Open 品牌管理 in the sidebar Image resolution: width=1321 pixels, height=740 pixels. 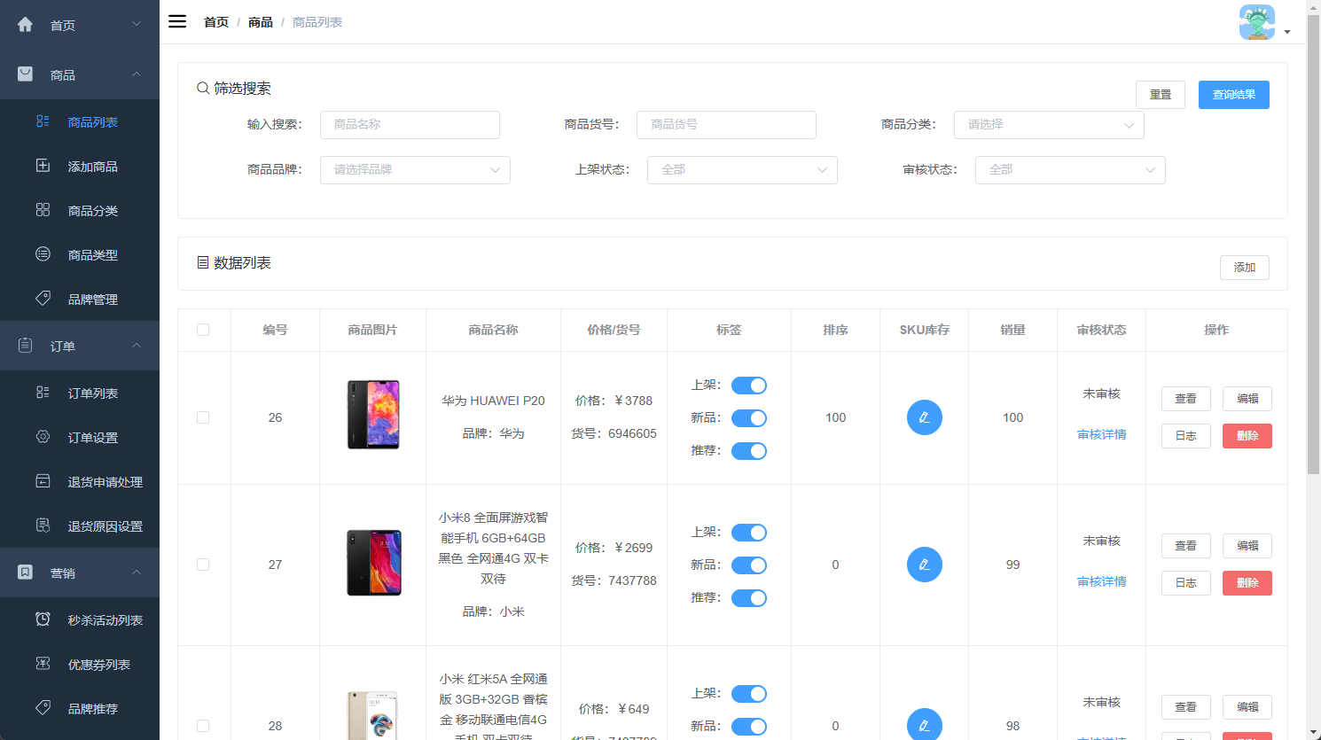coord(92,300)
